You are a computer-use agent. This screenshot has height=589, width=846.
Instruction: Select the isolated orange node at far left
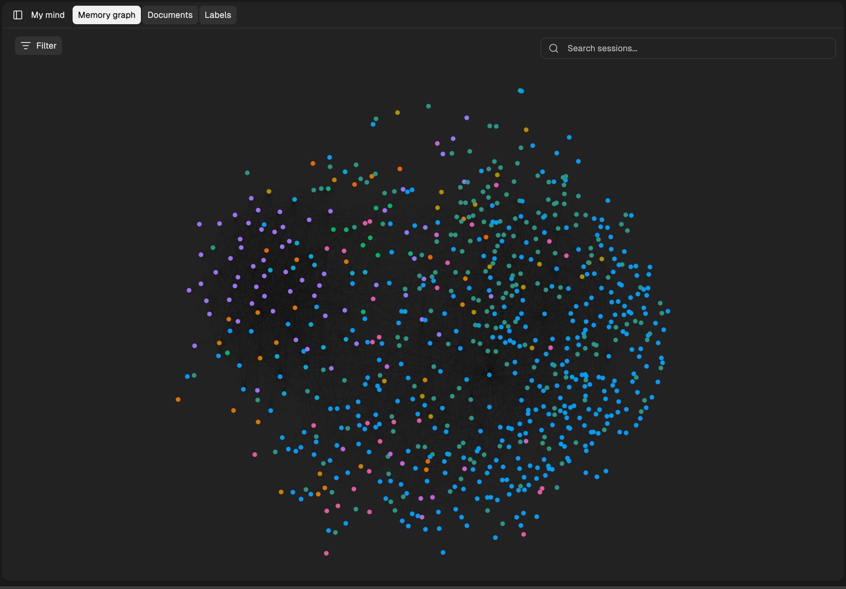coord(178,399)
